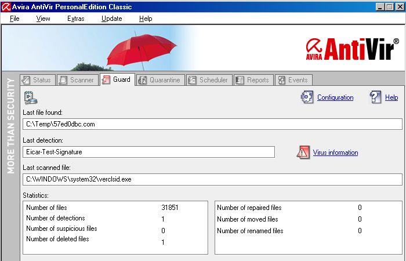Image resolution: width=406 pixels, height=261 pixels.
Task: Switch to the Events tab
Action: click(293, 80)
